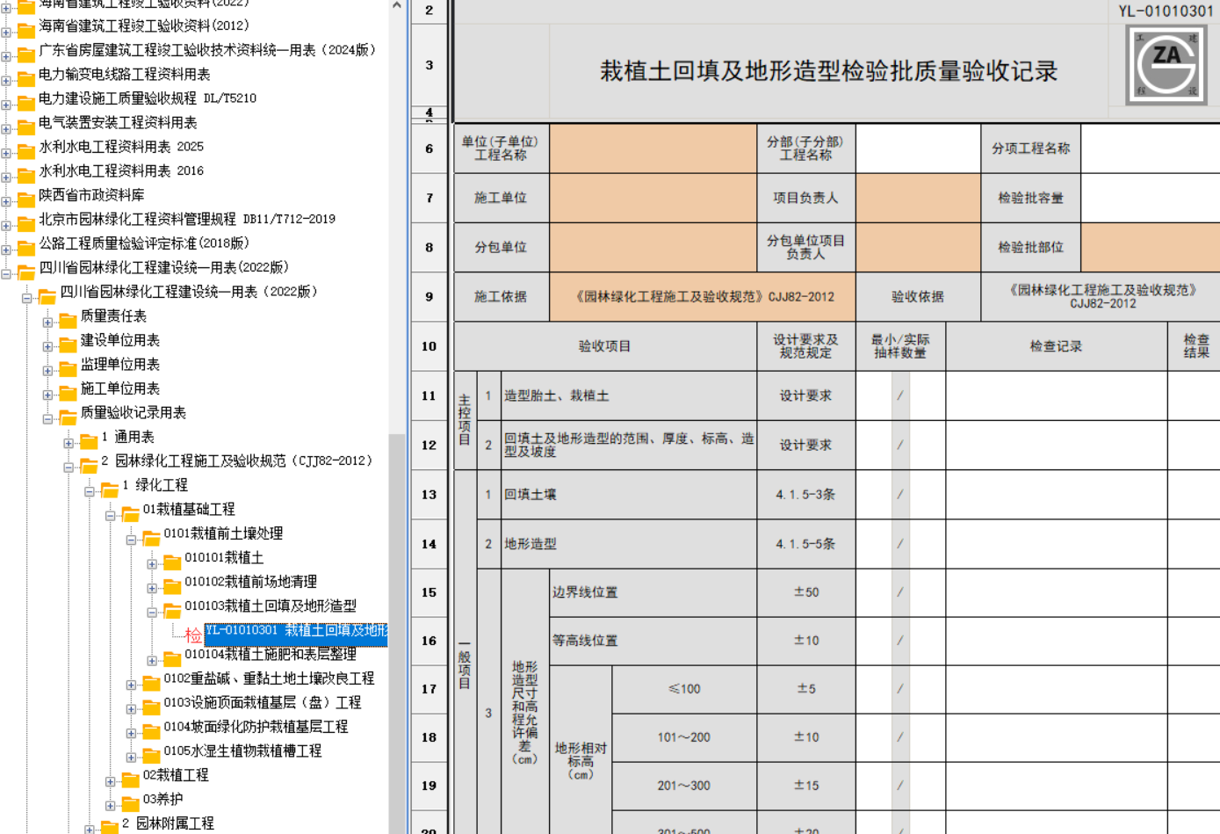Select row header 10 in the sheet
This screenshot has width=1220, height=834.
[x=429, y=346]
